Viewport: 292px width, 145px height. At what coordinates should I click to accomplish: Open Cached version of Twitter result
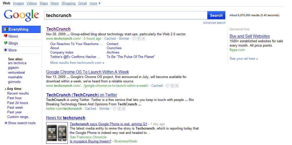coord(90,109)
